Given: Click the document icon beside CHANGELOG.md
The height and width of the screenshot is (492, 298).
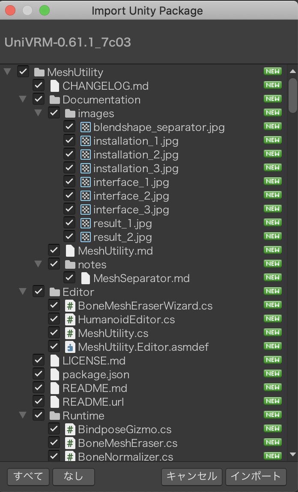Looking at the screenshot, I should 54,86.
